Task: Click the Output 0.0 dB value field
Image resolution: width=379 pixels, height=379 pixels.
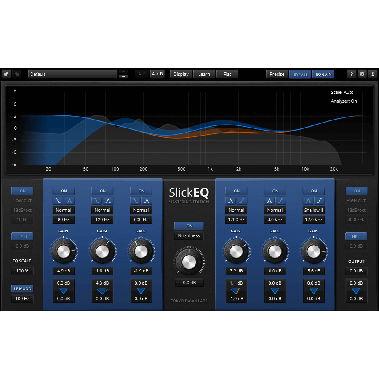Action: [356, 271]
